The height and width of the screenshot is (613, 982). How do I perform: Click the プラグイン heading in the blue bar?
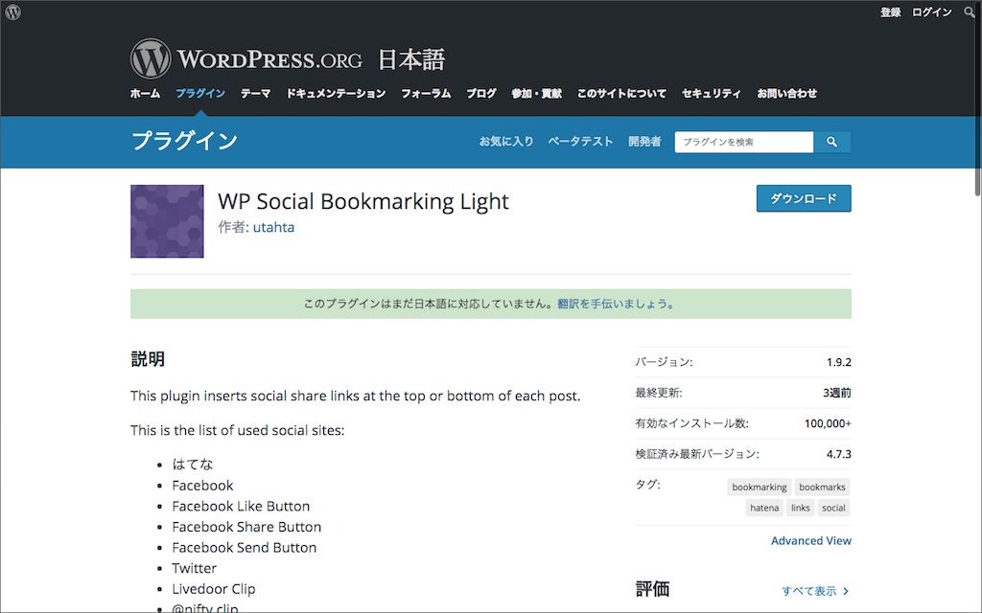(184, 140)
